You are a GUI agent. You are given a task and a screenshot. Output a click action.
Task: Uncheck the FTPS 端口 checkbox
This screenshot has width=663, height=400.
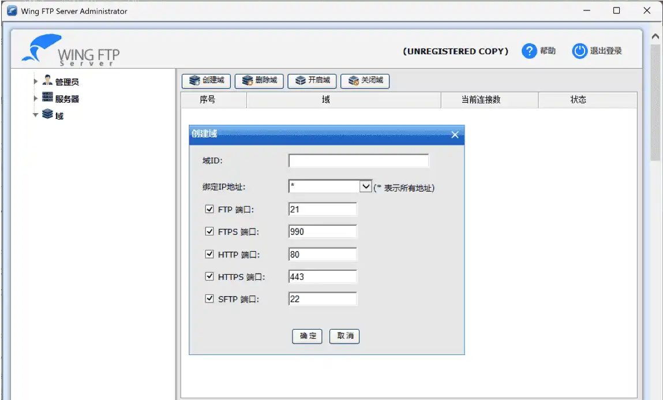(x=209, y=231)
